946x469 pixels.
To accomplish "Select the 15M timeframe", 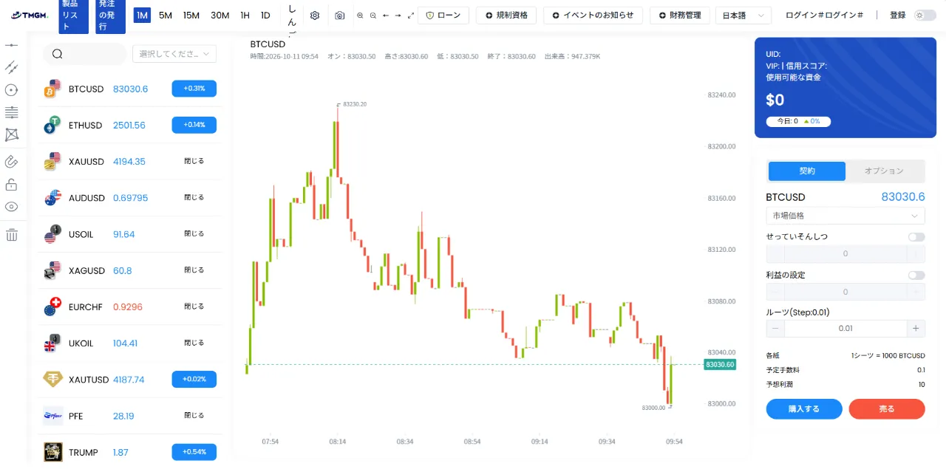I will 191,16.
